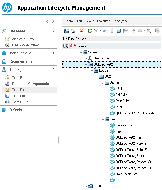Select the Publish test
Image resolution: width=162 pixels, height=190 pixels.
tap(121, 107)
